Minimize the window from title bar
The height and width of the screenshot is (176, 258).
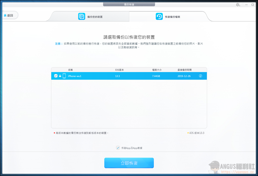[245, 5]
